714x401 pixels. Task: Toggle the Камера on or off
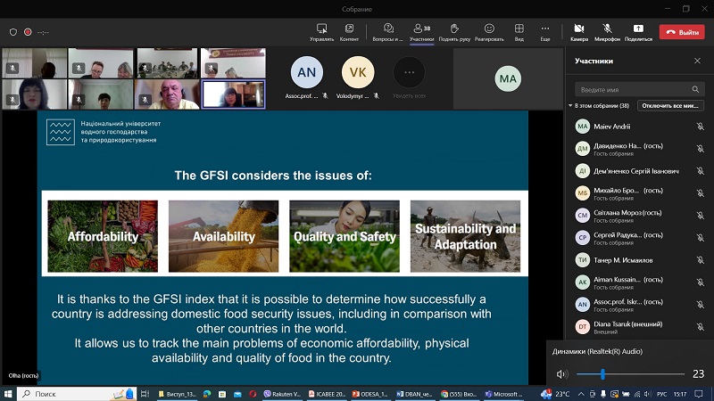(579, 31)
